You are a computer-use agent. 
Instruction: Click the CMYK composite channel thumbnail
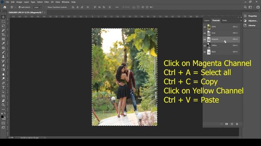[x=209, y=27]
